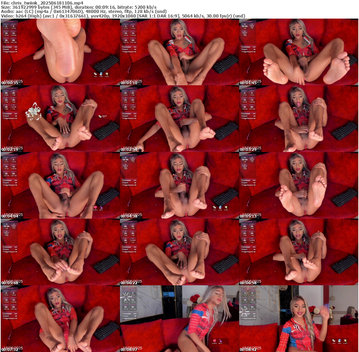Viewport: 359px width, 352px height.
Task: Open the frame marked 00:08:07
Action: 179,319
